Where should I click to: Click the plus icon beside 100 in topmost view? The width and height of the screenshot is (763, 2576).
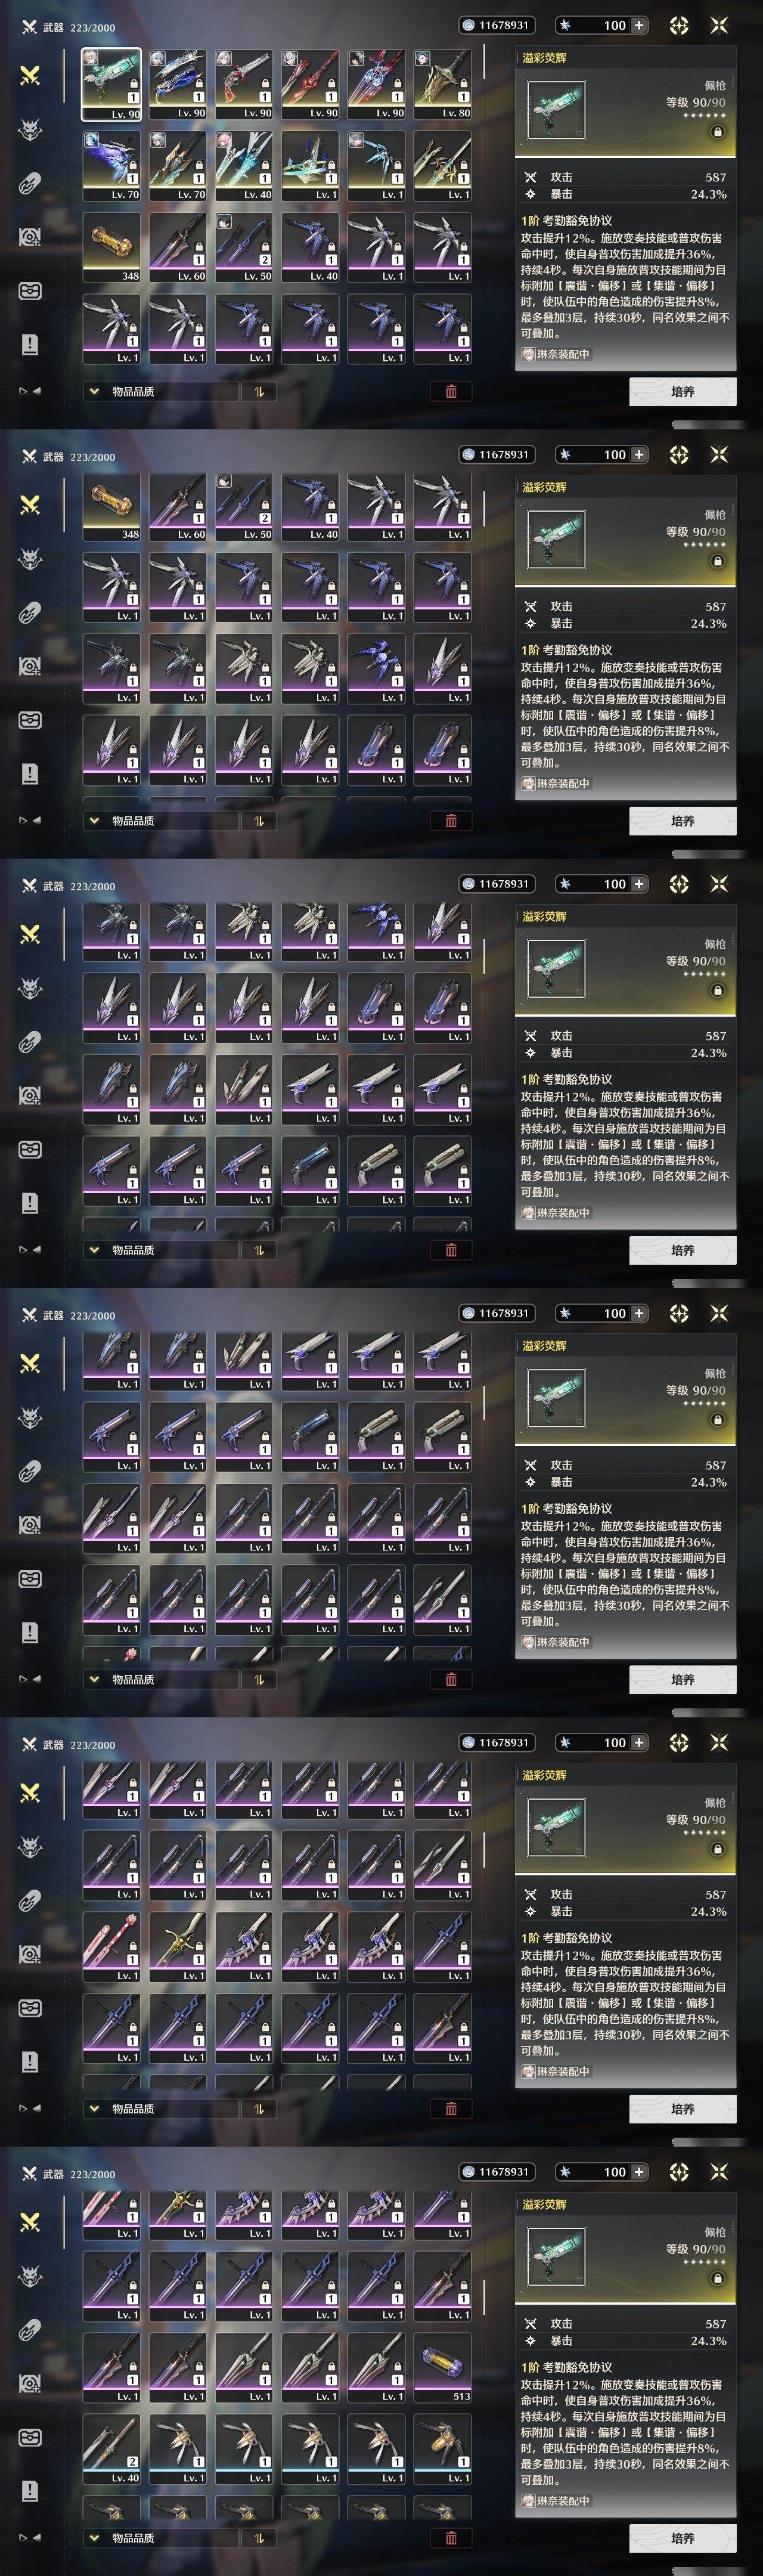pyautogui.click(x=639, y=25)
